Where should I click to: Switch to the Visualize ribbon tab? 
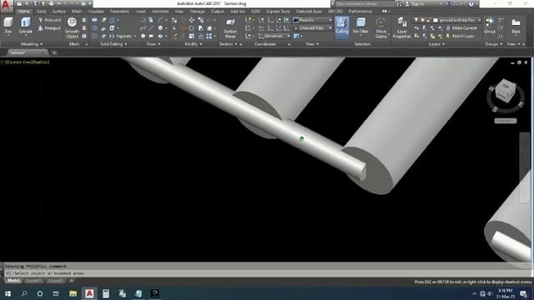(x=96, y=12)
